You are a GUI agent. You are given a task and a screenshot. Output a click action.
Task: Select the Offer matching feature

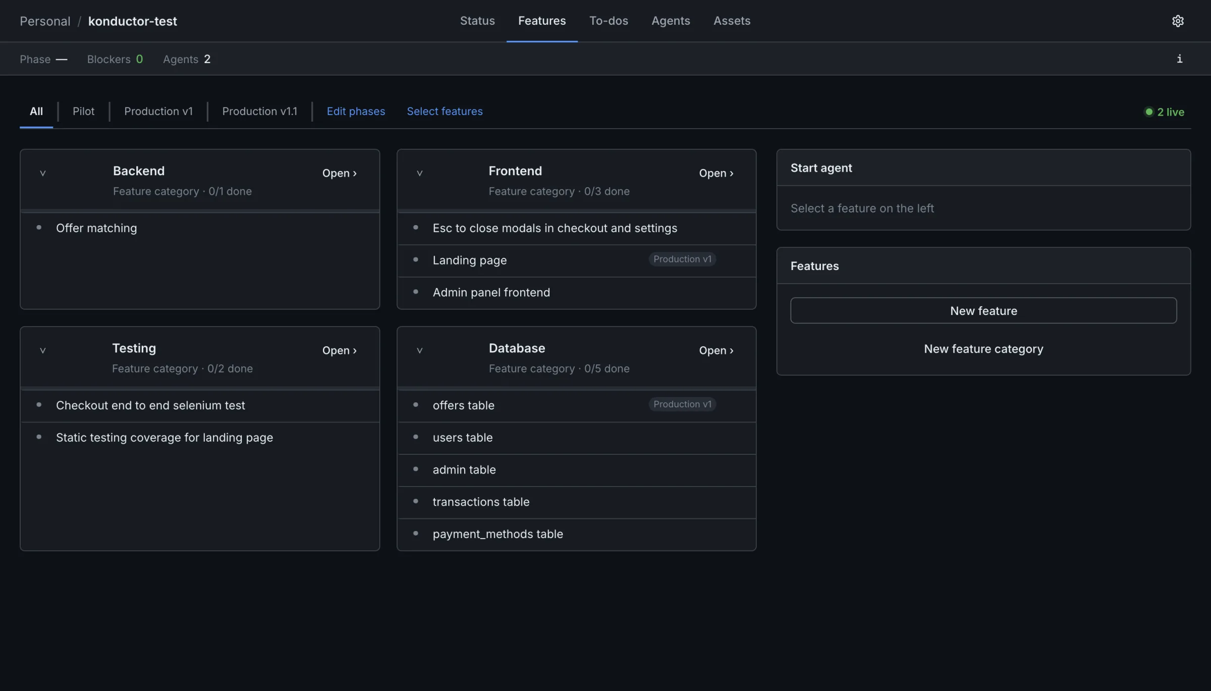(x=200, y=228)
